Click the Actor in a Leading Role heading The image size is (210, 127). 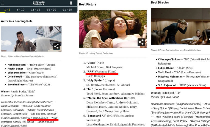pyautogui.click(x=17, y=21)
